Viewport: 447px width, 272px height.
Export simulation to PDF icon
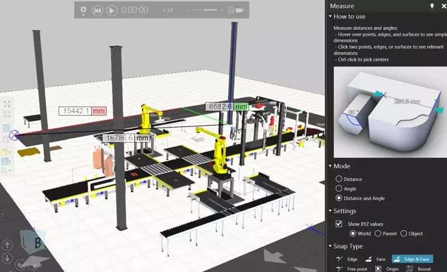(x=231, y=10)
